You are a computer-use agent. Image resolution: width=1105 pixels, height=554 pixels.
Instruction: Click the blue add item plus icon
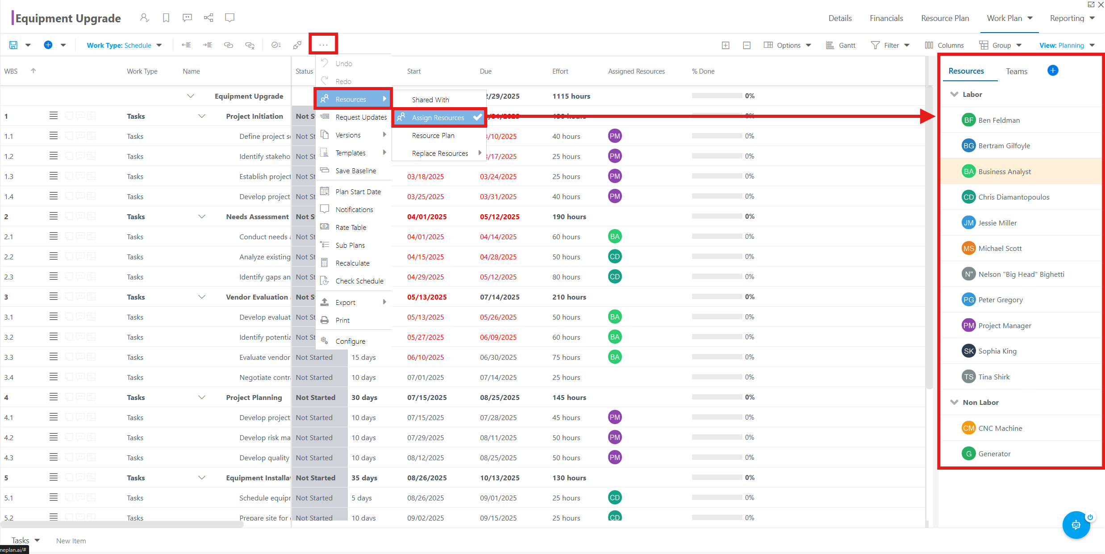(x=48, y=45)
